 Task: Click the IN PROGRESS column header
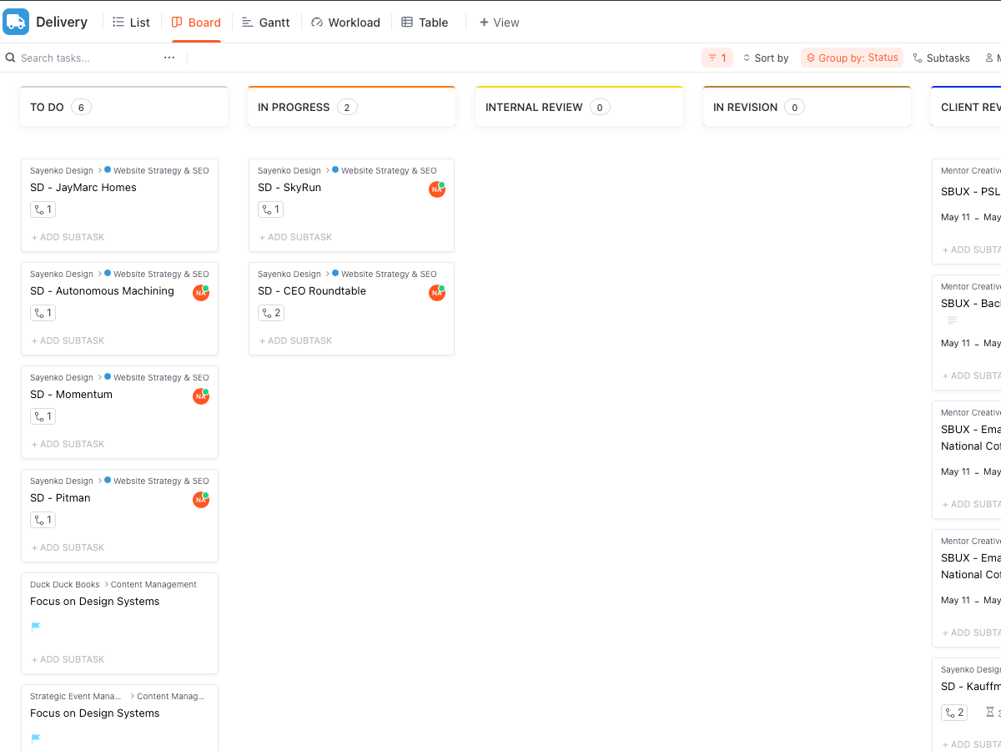pyautogui.click(x=351, y=107)
